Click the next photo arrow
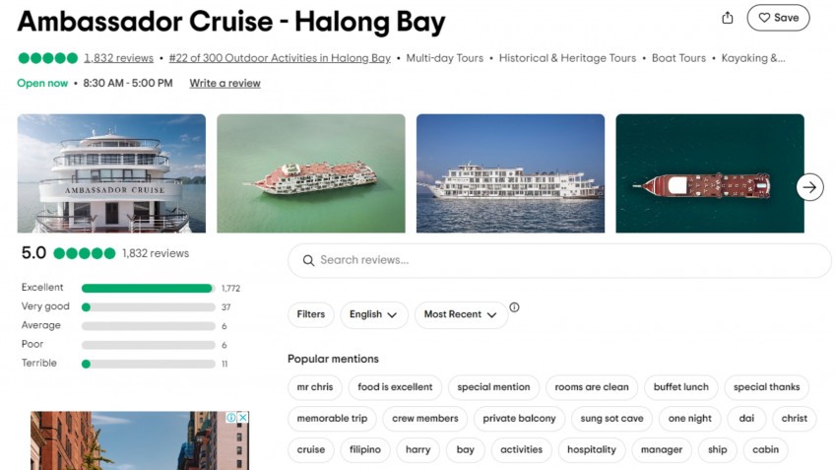Image resolution: width=835 pixels, height=470 pixels. tap(809, 187)
